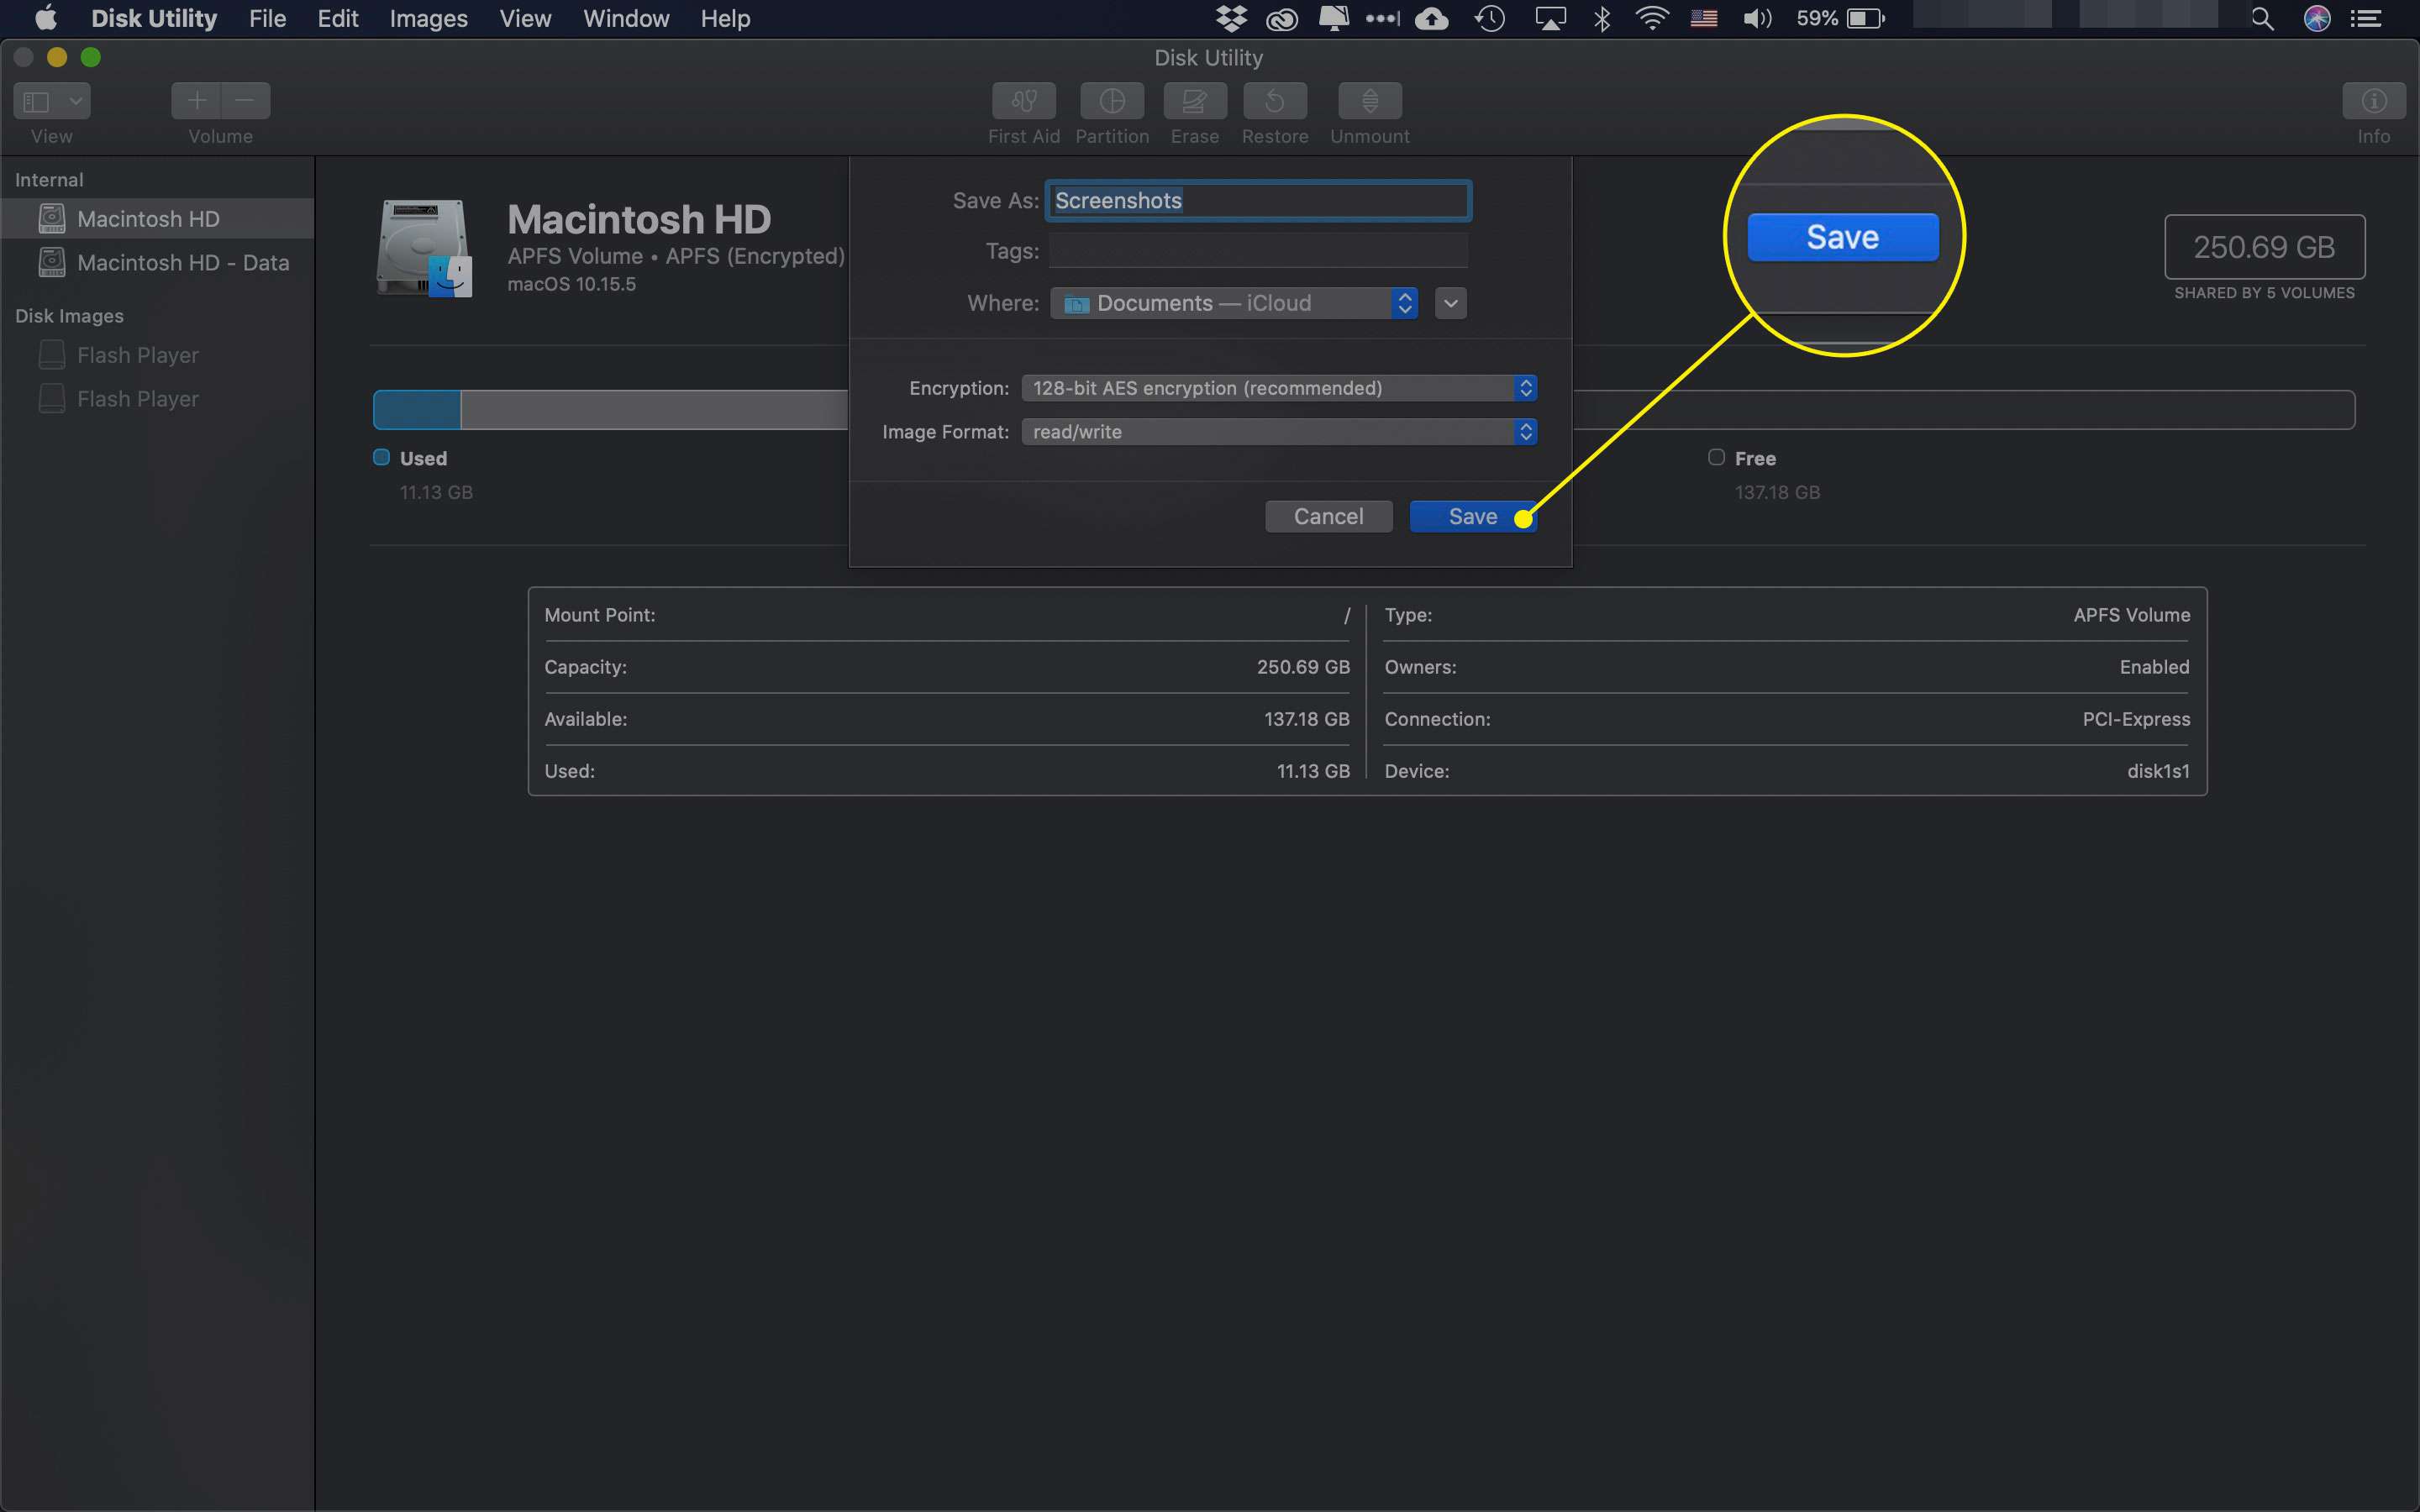Click the Macintosh HD drive icon

click(x=424, y=248)
